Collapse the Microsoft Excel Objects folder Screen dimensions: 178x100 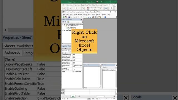click(65, 26)
